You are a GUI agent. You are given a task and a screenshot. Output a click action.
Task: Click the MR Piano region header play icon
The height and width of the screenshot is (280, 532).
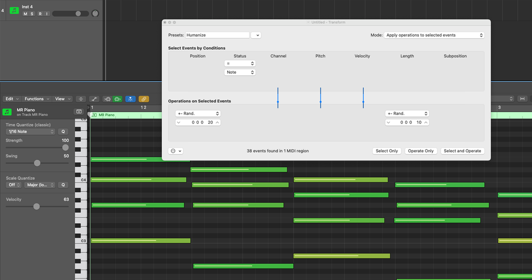pyautogui.click(x=95, y=115)
